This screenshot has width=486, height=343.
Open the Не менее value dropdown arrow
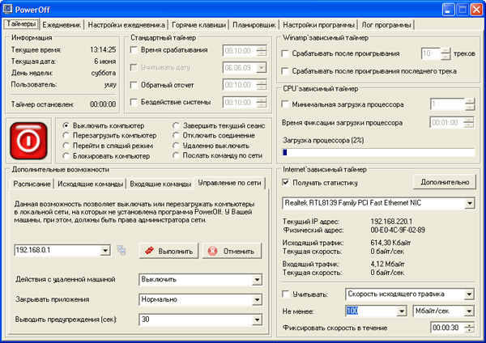point(402,311)
